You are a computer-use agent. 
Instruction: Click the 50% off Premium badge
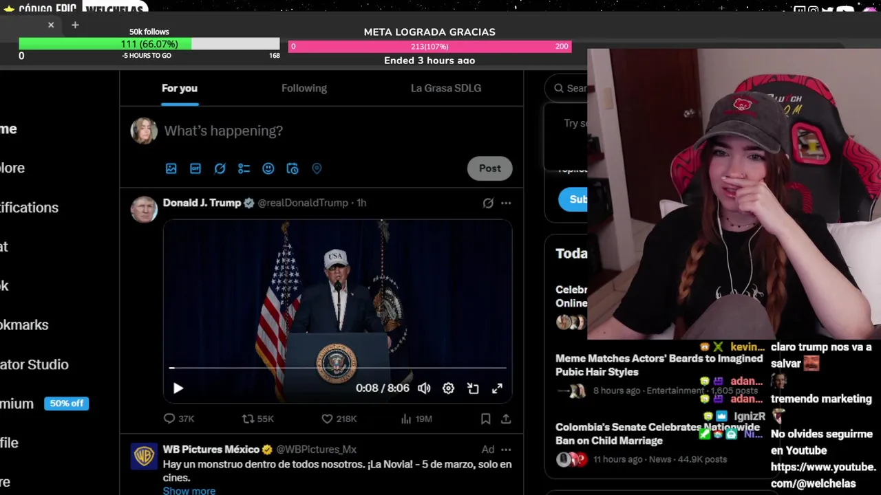click(66, 404)
